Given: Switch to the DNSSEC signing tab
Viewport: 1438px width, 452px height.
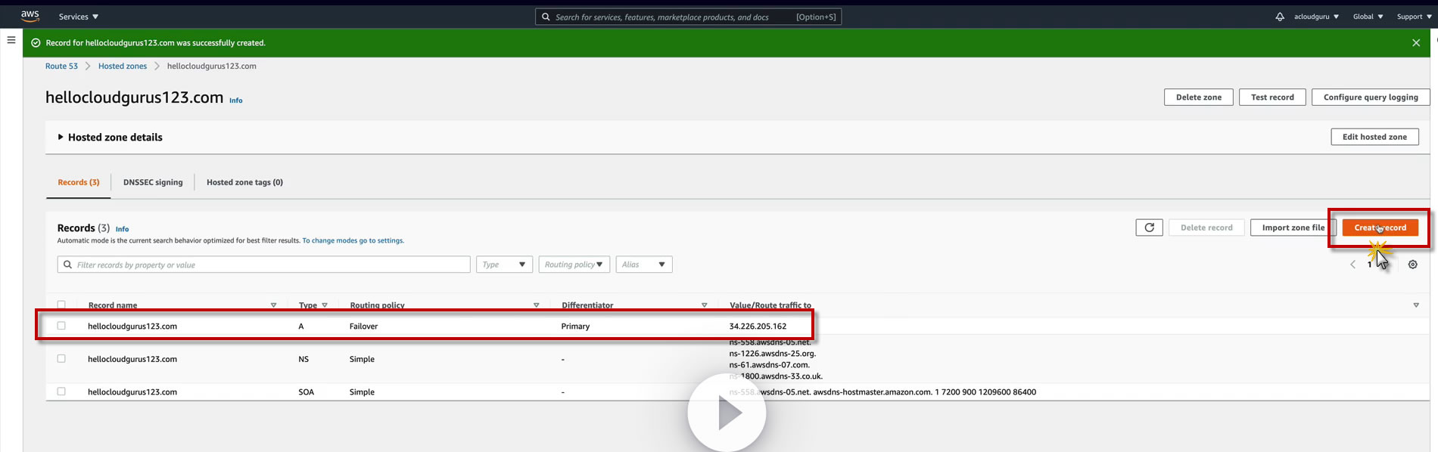Looking at the screenshot, I should pos(153,182).
